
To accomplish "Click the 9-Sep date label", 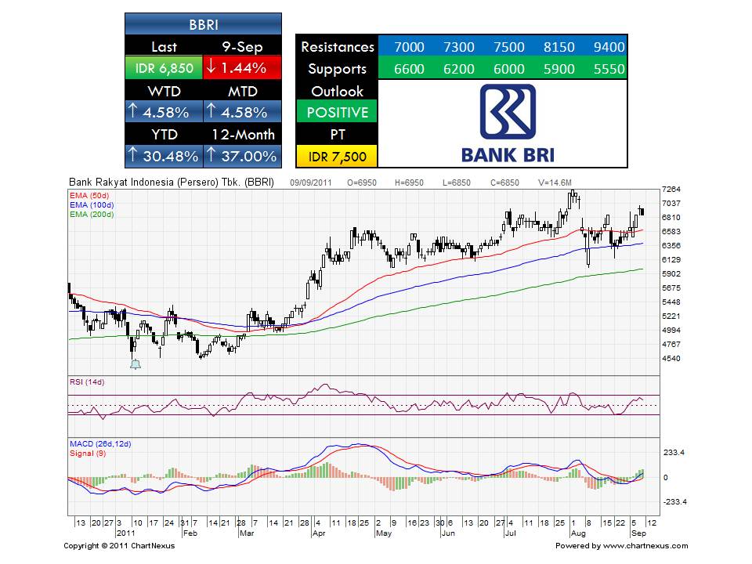I will 242,46.
